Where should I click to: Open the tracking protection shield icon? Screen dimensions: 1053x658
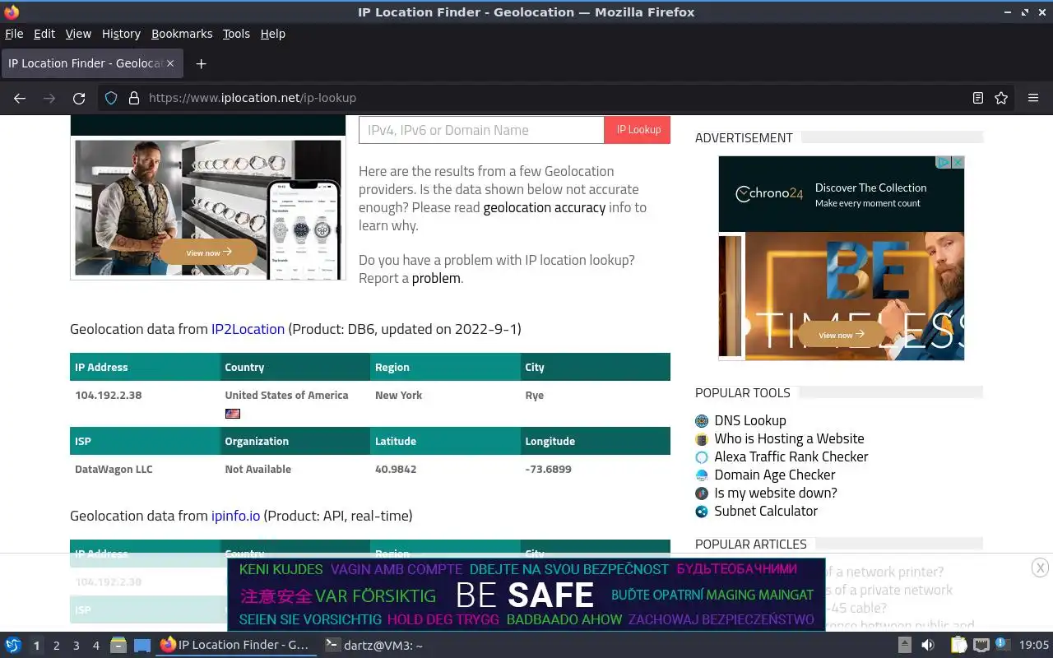111,98
